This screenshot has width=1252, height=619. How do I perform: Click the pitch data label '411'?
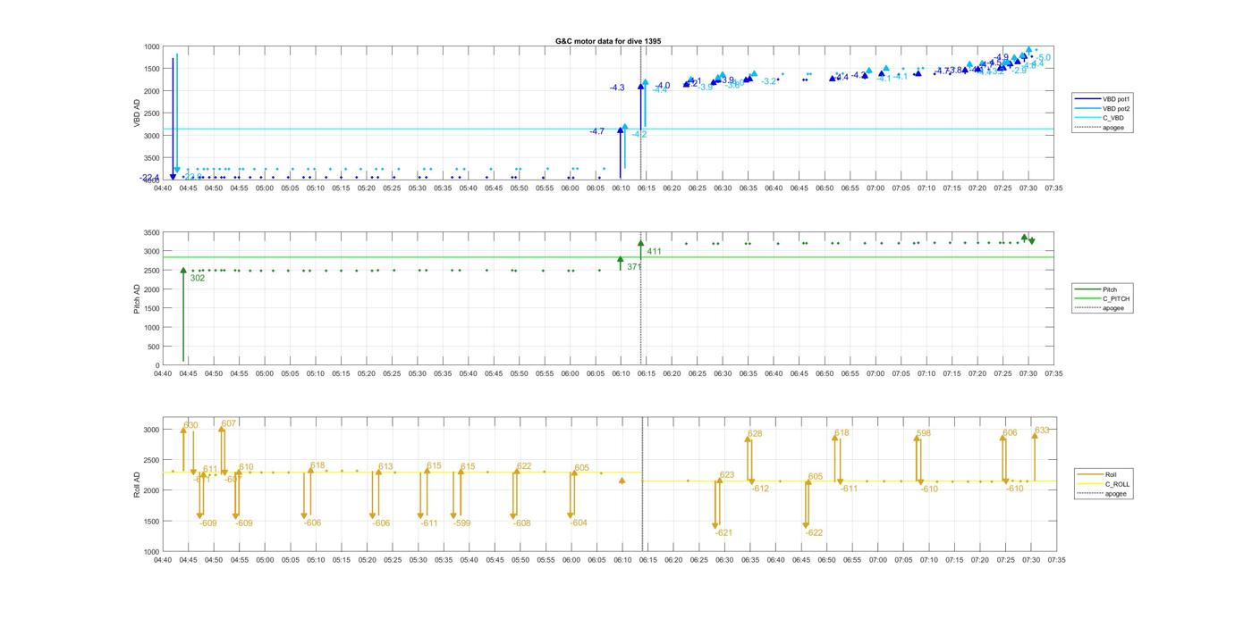tap(654, 252)
